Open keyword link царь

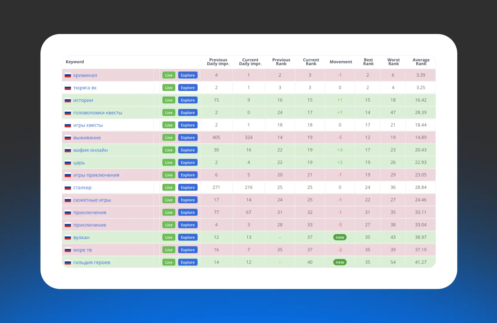coord(79,163)
